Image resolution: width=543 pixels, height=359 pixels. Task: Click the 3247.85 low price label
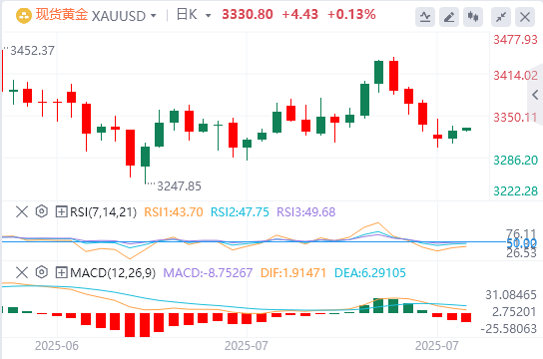pos(179,186)
